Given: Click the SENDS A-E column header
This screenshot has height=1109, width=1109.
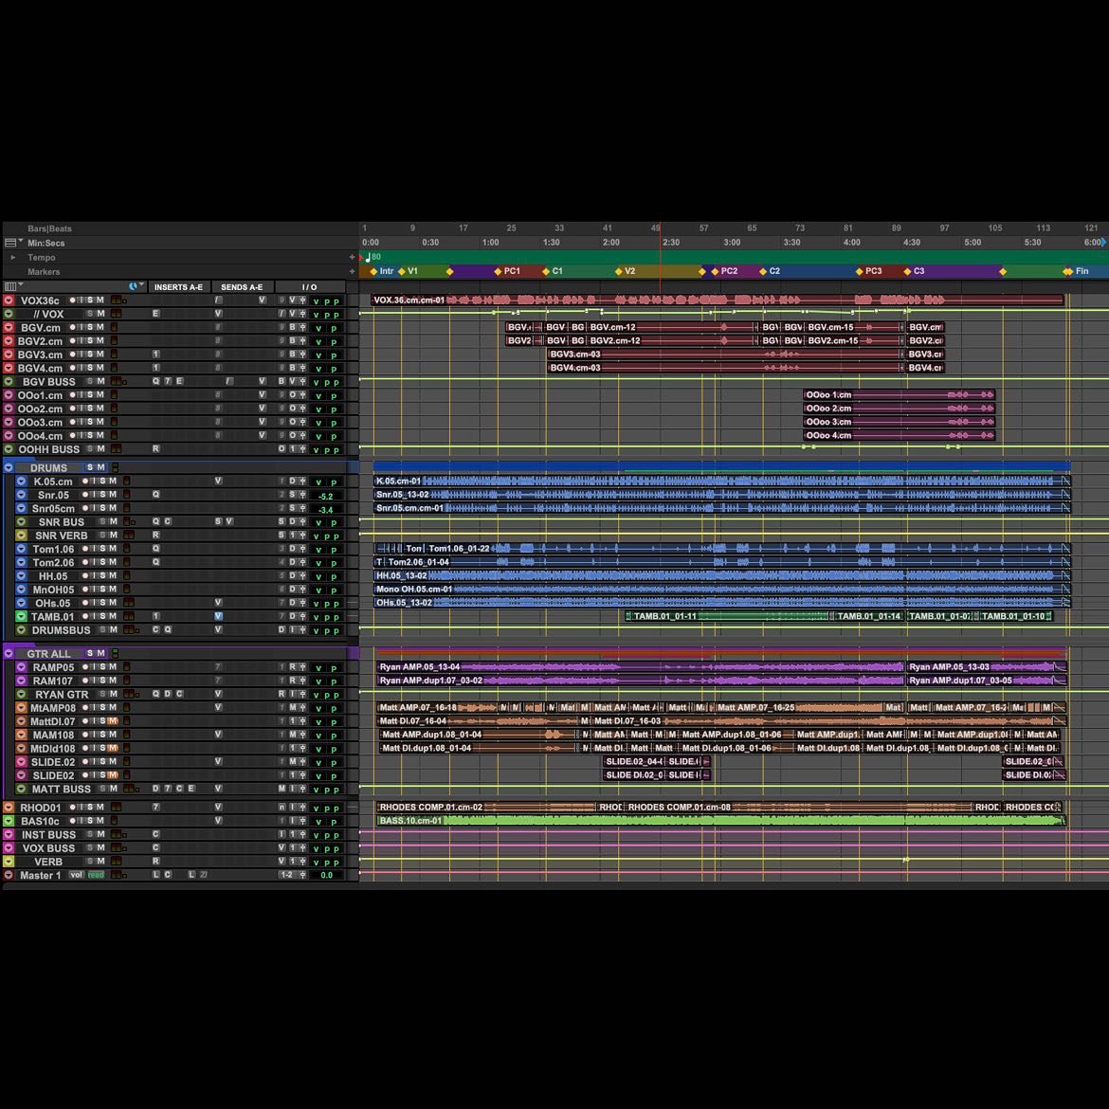Looking at the screenshot, I should pos(242,287).
